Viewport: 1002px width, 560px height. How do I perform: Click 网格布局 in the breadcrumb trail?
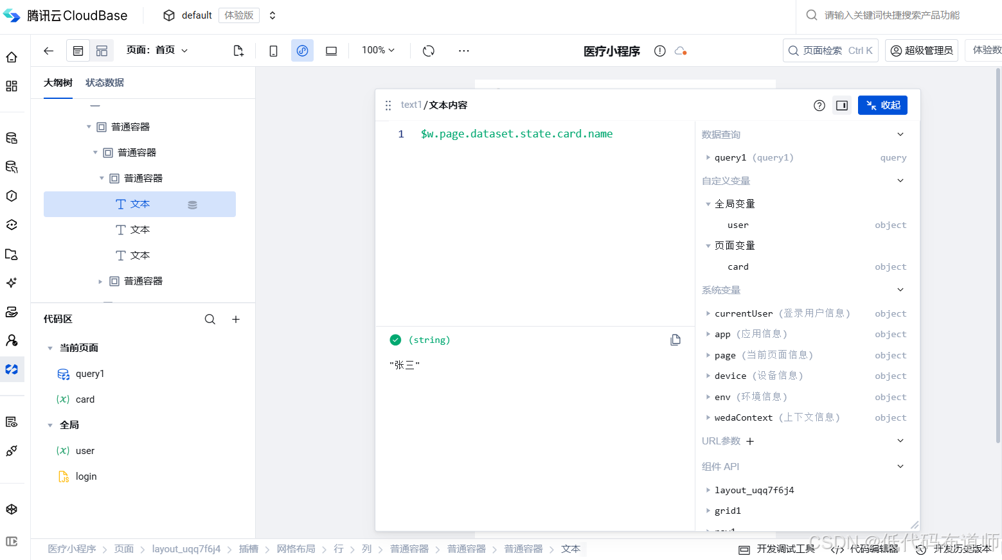click(x=296, y=549)
